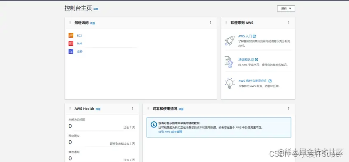349x162 pixels.
Task: Follow the 培训和认证 link
Action: 246,60
